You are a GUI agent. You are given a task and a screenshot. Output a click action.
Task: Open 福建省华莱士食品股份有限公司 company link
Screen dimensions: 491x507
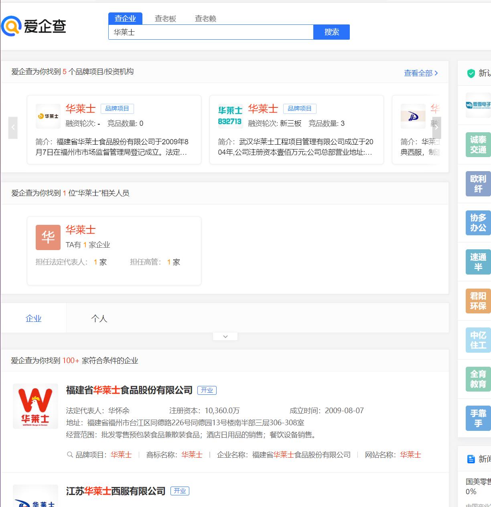click(x=129, y=390)
